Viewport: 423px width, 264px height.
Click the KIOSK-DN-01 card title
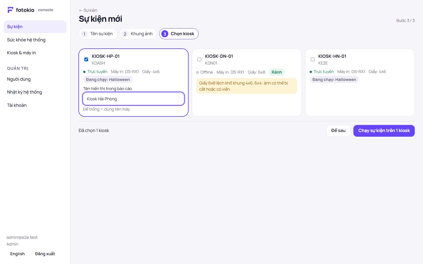click(x=219, y=56)
